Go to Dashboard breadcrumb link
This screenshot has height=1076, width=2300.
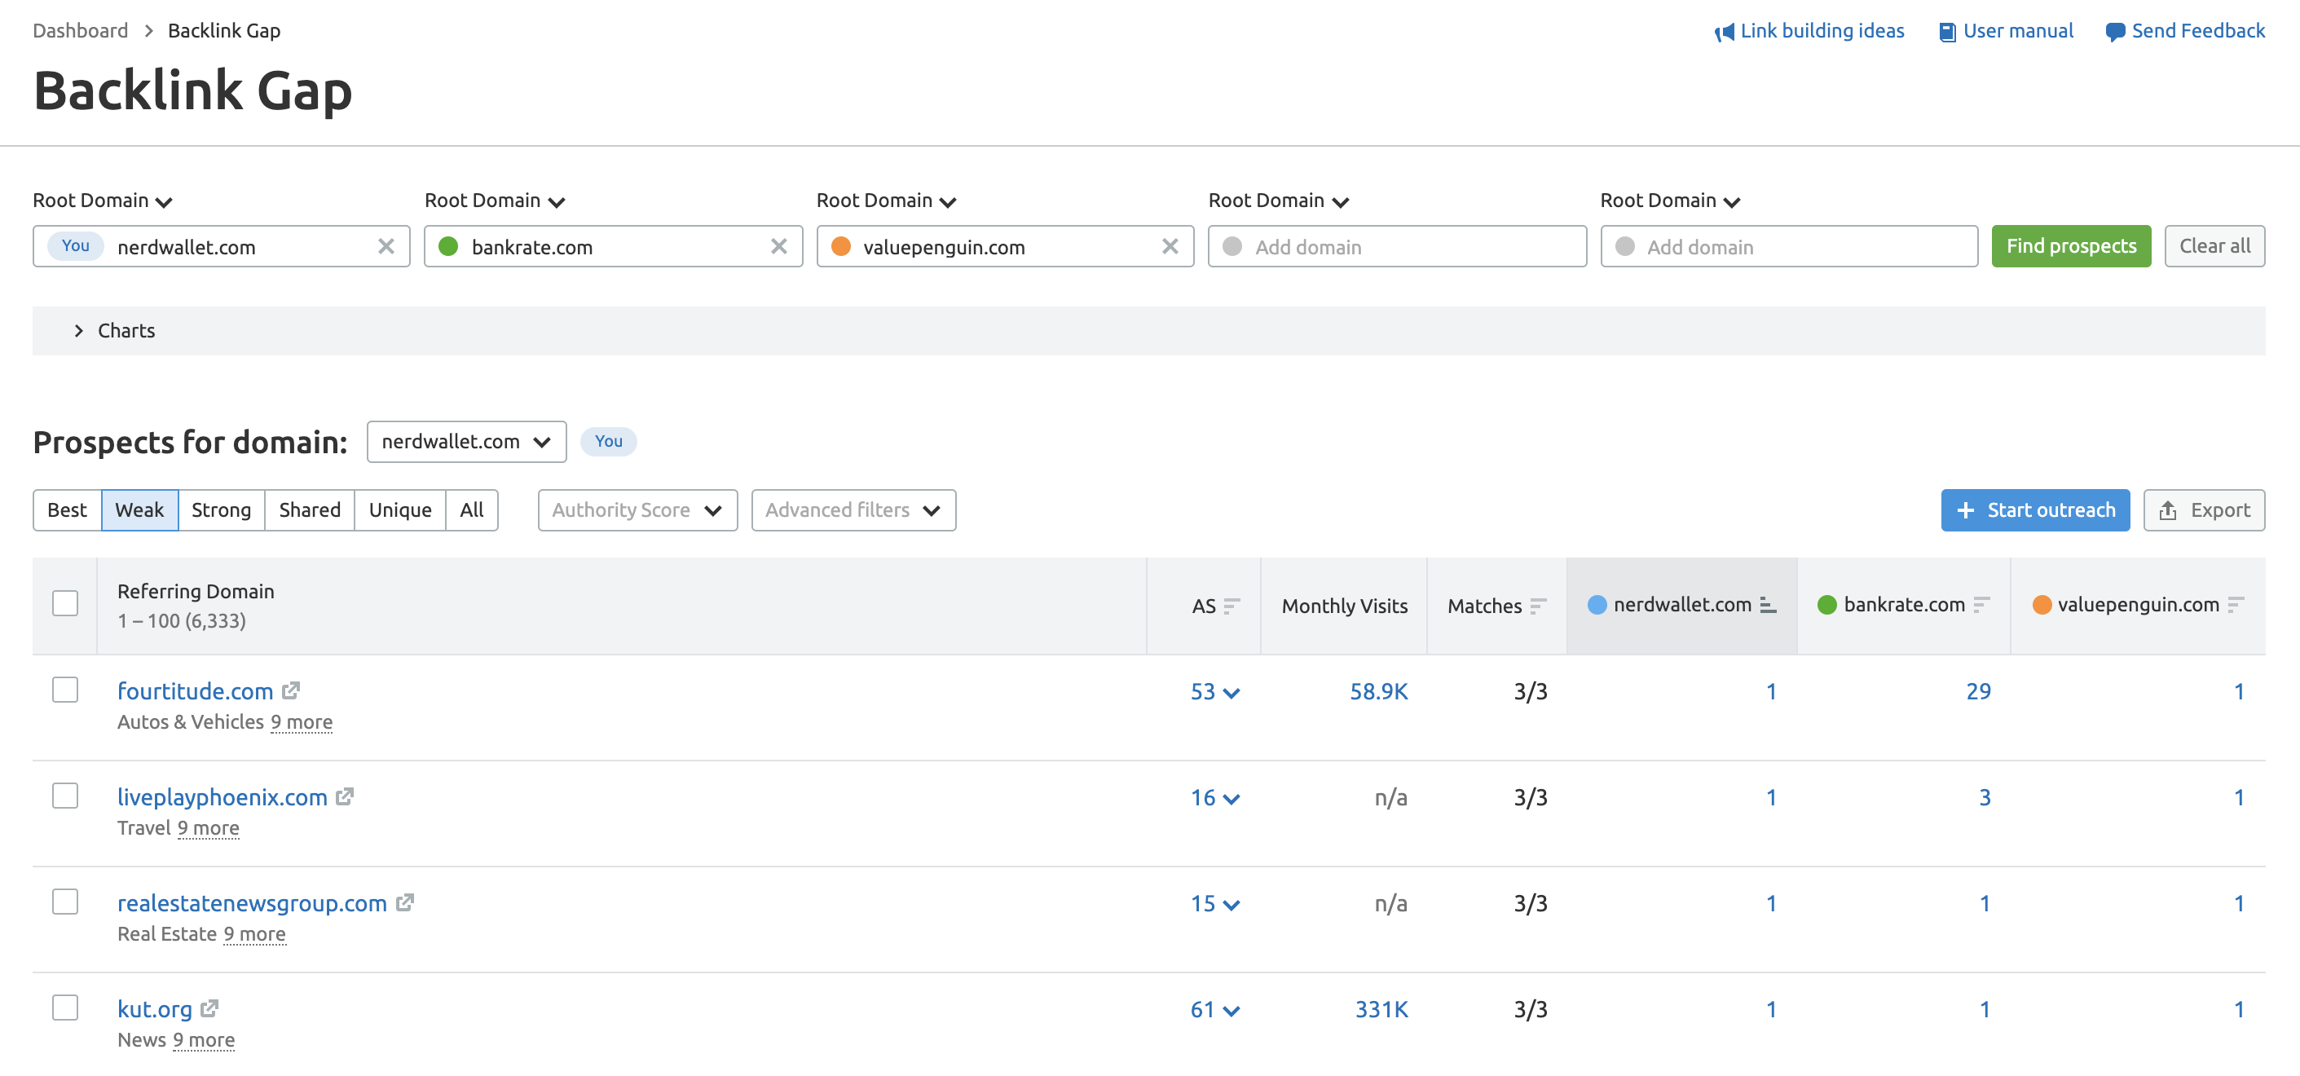(81, 30)
